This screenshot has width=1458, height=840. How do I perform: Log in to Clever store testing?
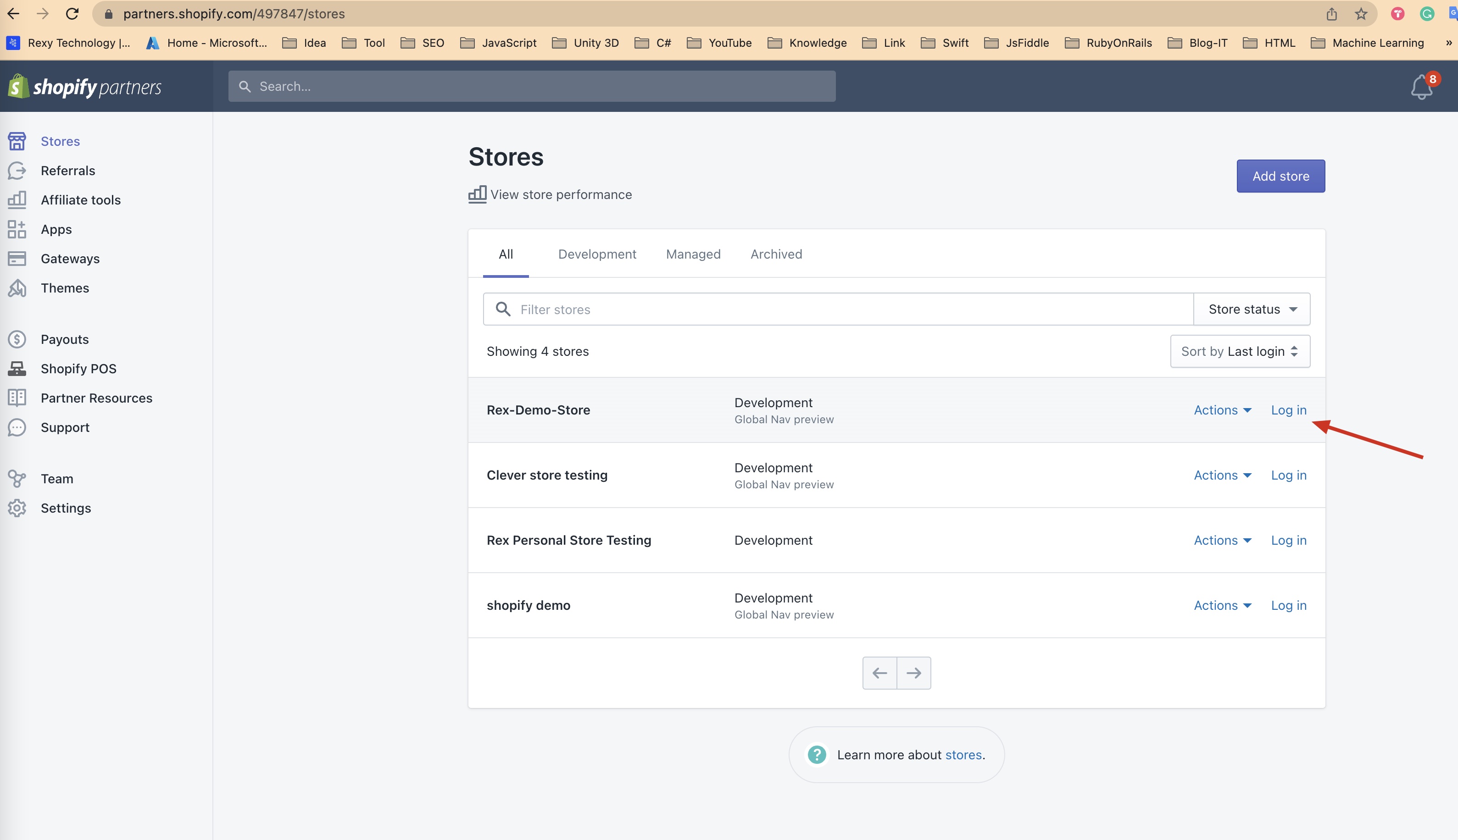[1288, 475]
